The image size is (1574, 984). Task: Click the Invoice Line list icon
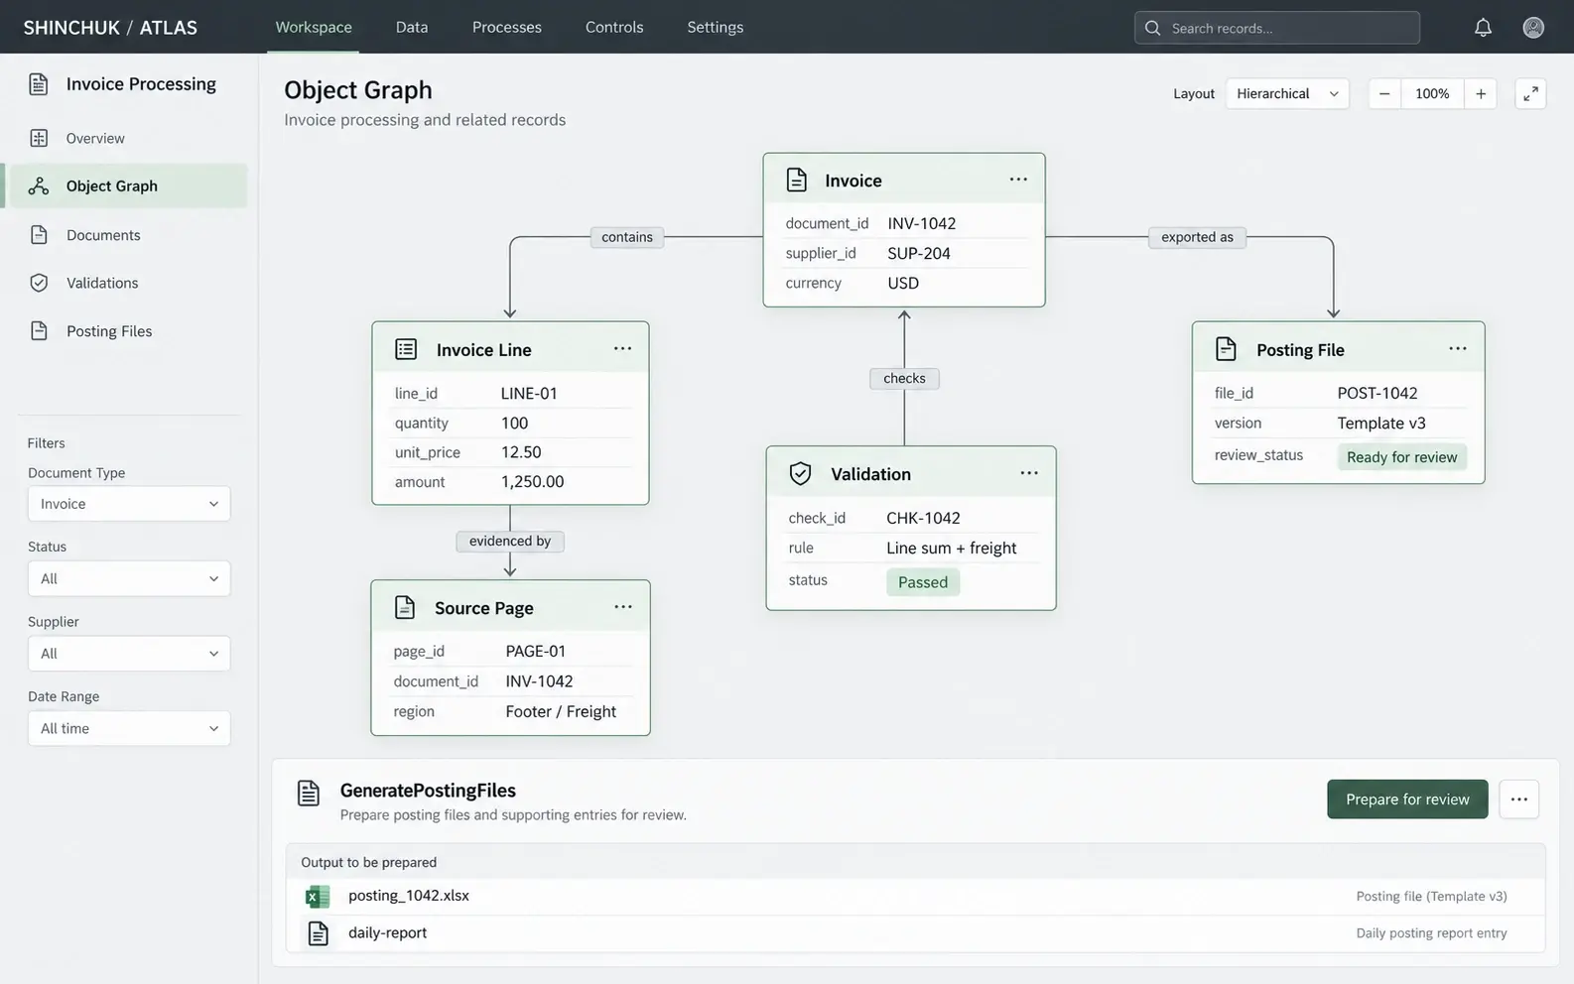click(406, 348)
